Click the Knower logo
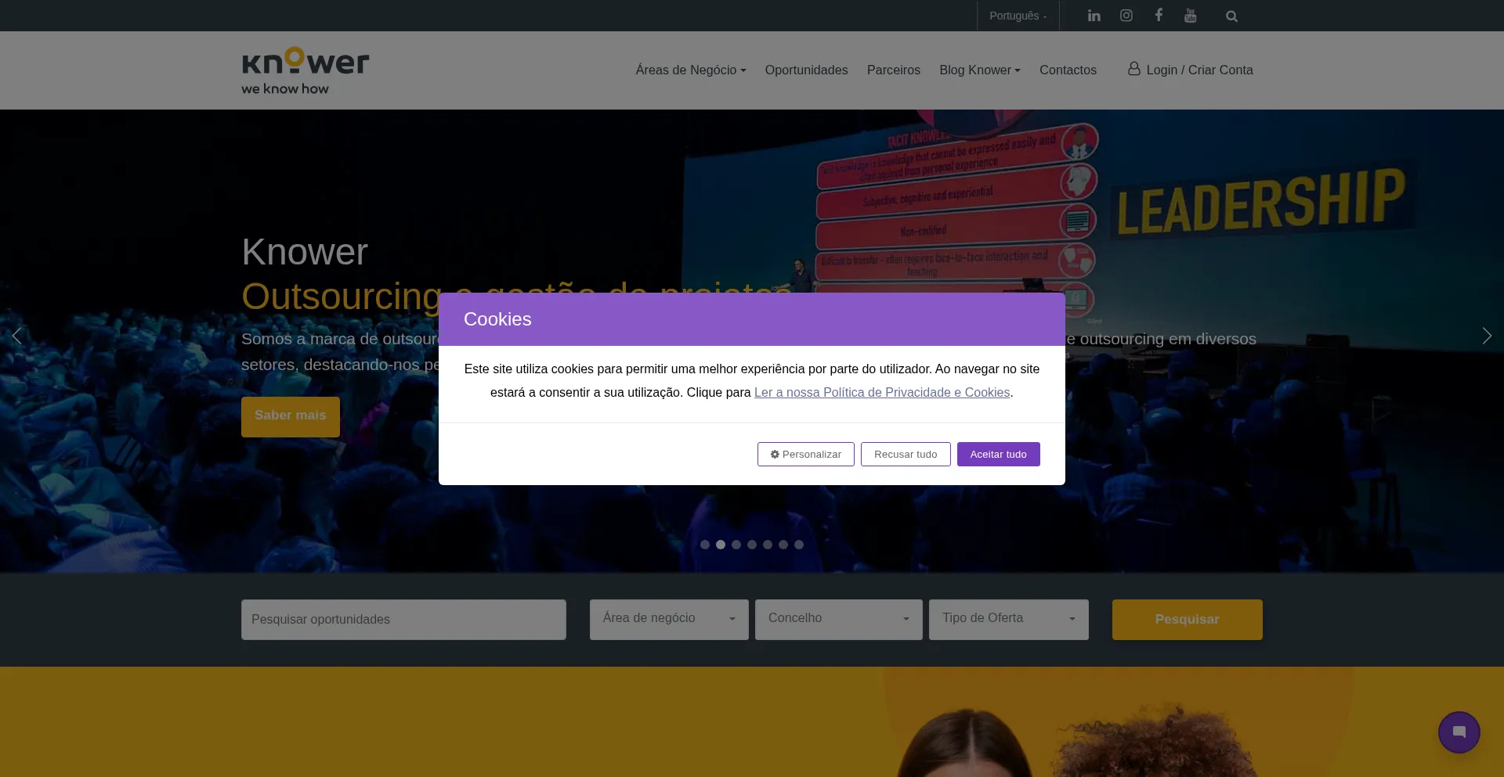Image resolution: width=1504 pixels, height=777 pixels. click(x=305, y=70)
